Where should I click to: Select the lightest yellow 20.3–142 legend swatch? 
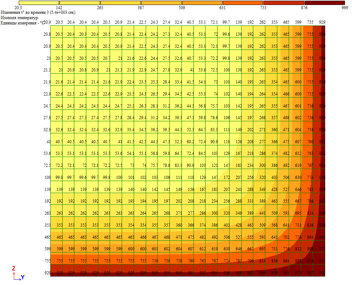coord(37,3)
